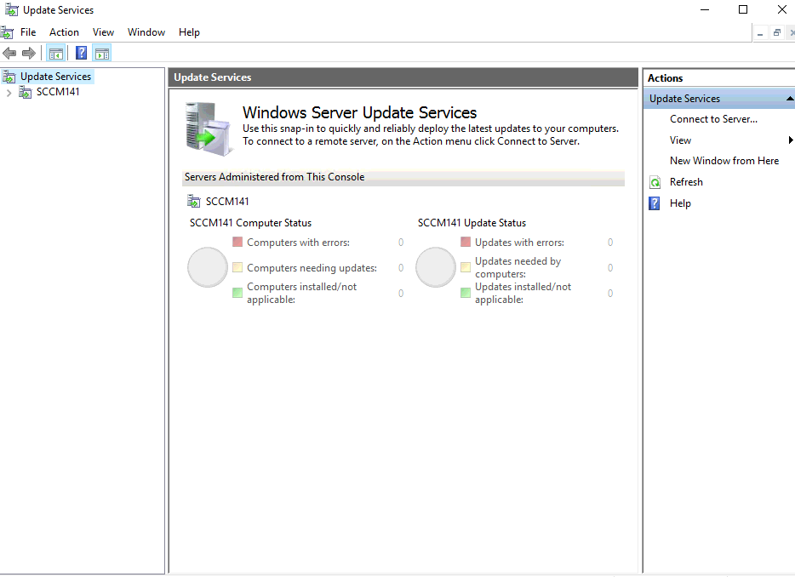
Task: Click New Window from Here action
Action: pyautogui.click(x=724, y=161)
